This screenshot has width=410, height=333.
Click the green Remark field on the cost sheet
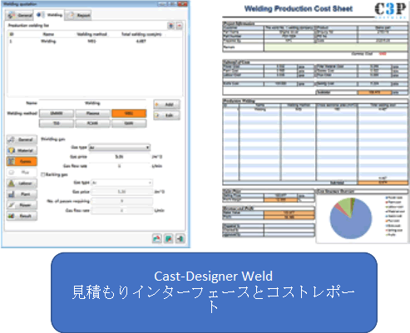tap(336, 47)
